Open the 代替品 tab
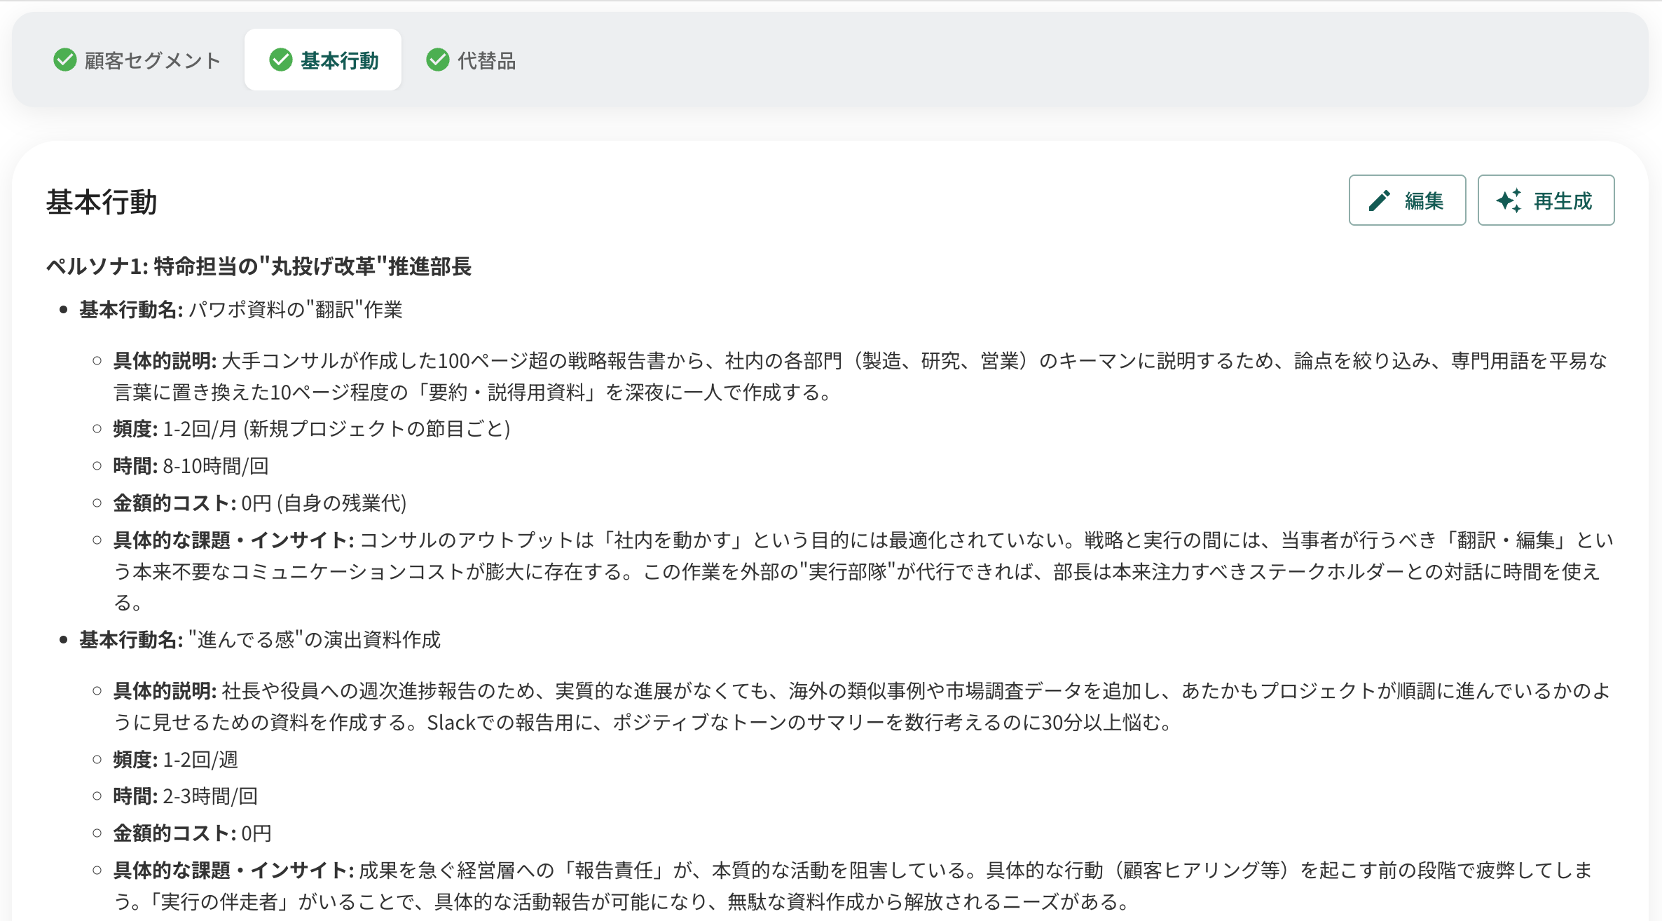The height and width of the screenshot is (921, 1662). coord(486,61)
